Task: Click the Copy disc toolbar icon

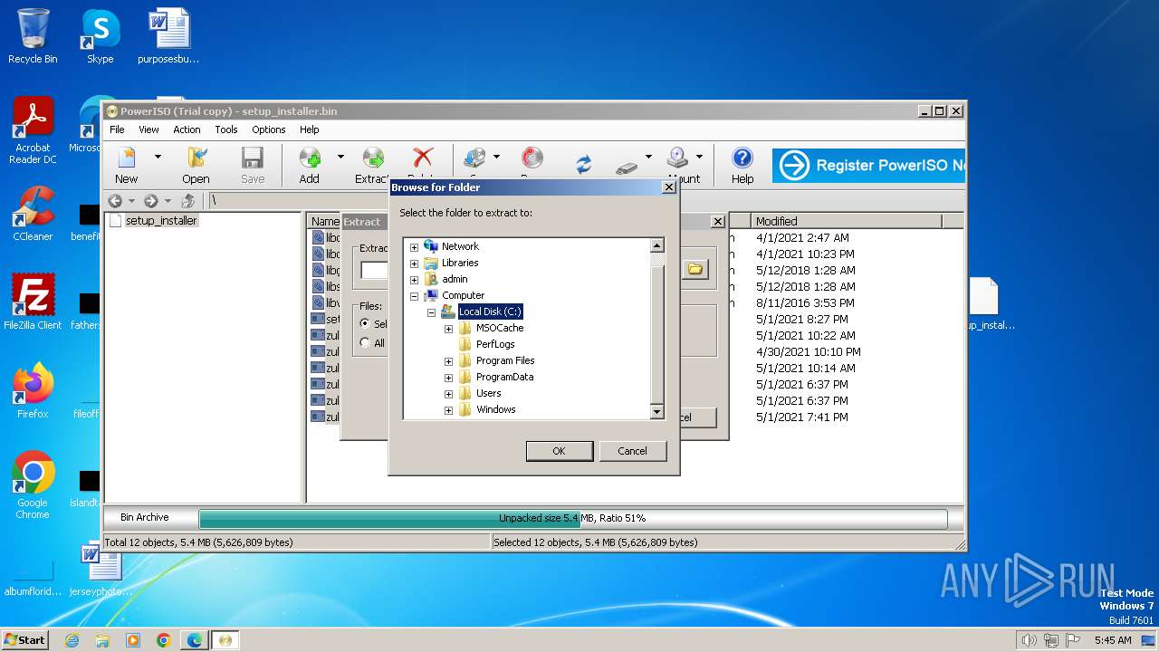Action: tap(474, 158)
